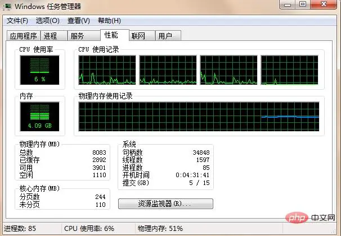The image size is (341, 236).
Task: Open 资源监视器(R)... button
Action: (x=165, y=203)
